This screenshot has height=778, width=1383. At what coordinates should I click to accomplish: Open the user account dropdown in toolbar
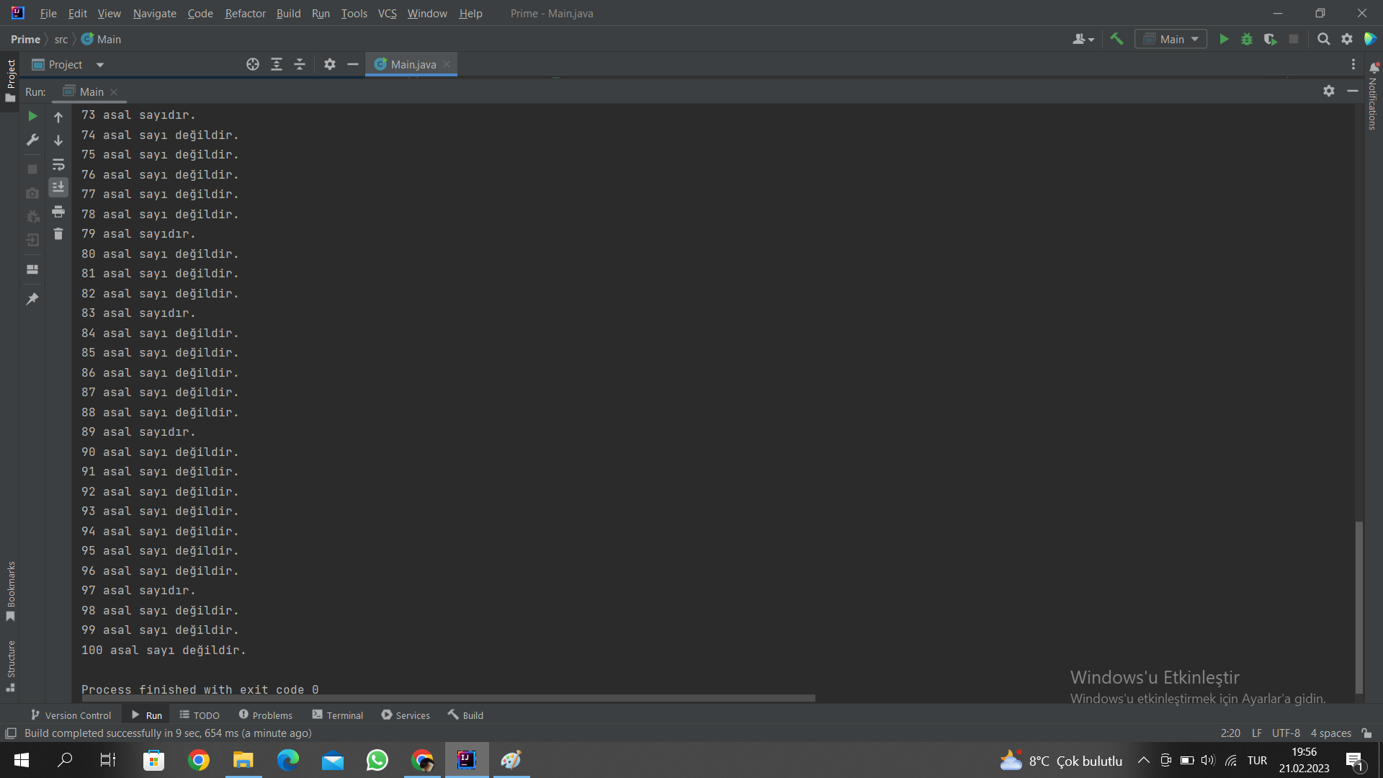coord(1083,39)
